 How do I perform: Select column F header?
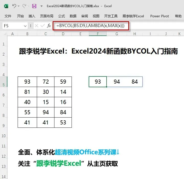(98, 34)
